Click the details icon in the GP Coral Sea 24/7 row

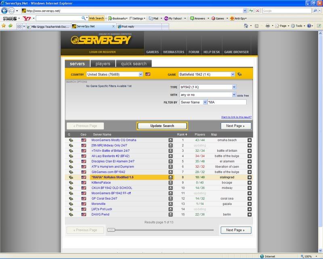(171, 198)
